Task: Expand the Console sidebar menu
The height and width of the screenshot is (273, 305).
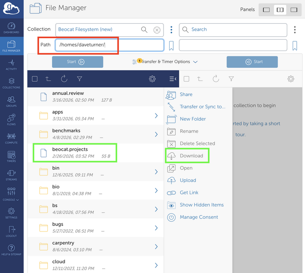Action: [11, 193]
